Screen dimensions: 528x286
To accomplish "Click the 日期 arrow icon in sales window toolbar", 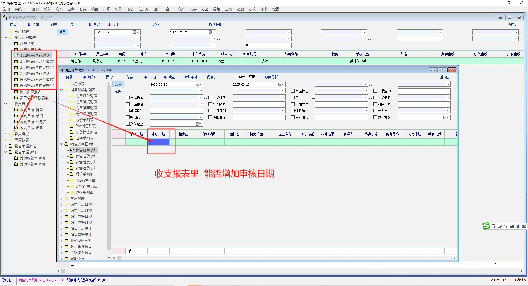I will pyautogui.click(x=145, y=77).
